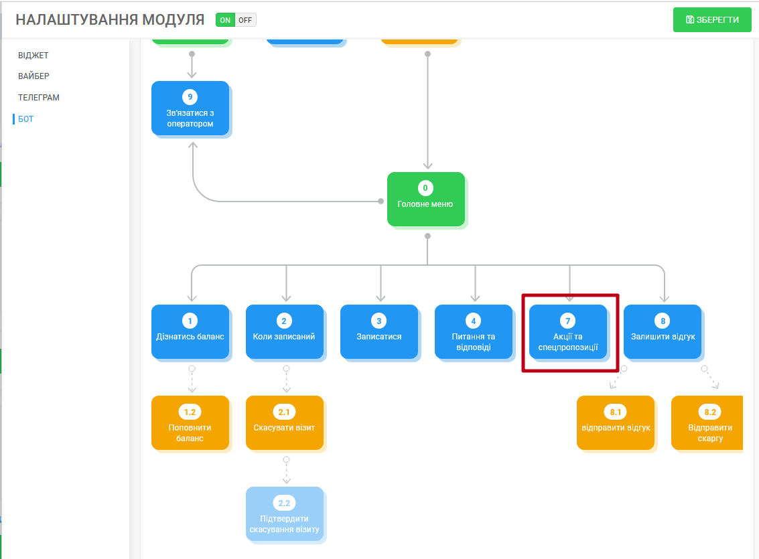Select orange node 8.1 відправити відгук

(x=616, y=422)
